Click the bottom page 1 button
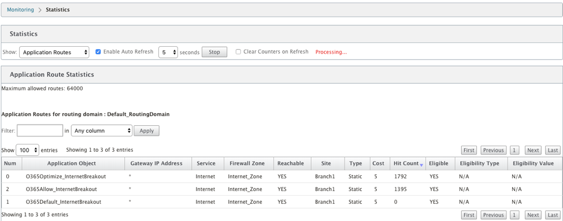This screenshot has width=563, height=221. tap(514, 215)
